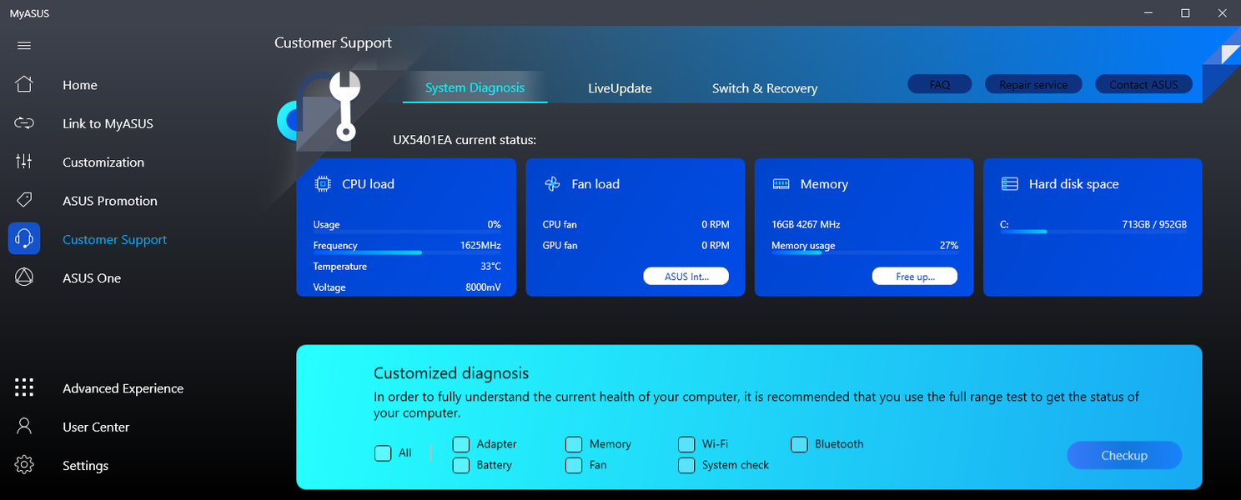Viewport: 1241px width, 500px height.
Task: Check the Adapter checkbox
Action: [x=461, y=444]
